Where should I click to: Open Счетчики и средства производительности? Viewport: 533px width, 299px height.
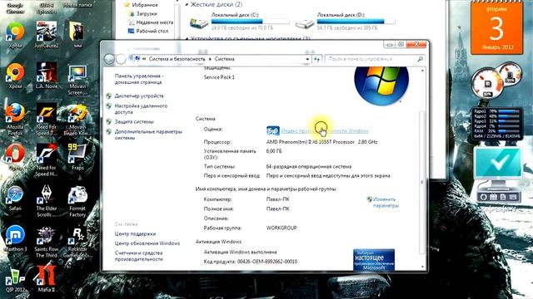point(139,256)
